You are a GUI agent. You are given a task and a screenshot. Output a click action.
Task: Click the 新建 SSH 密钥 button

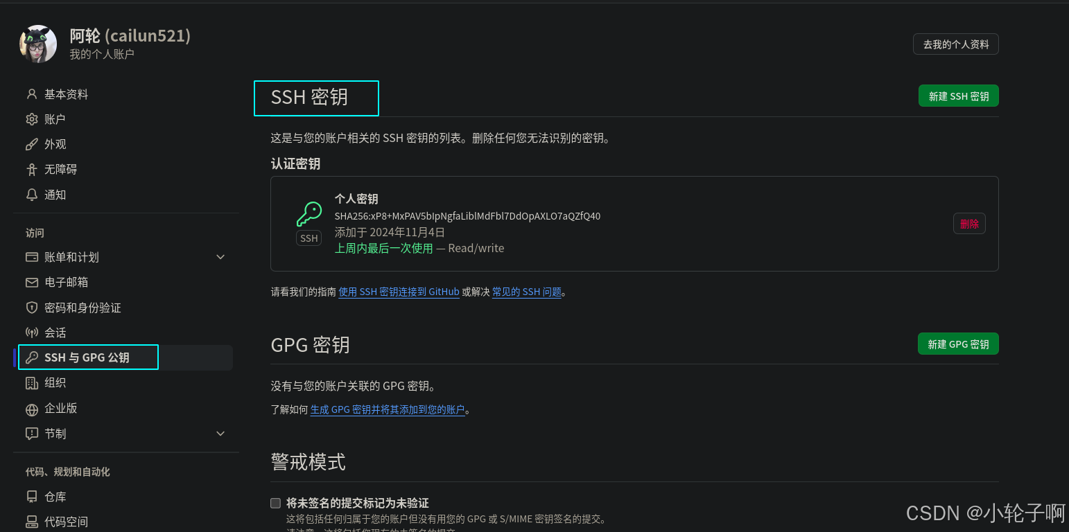click(x=958, y=96)
